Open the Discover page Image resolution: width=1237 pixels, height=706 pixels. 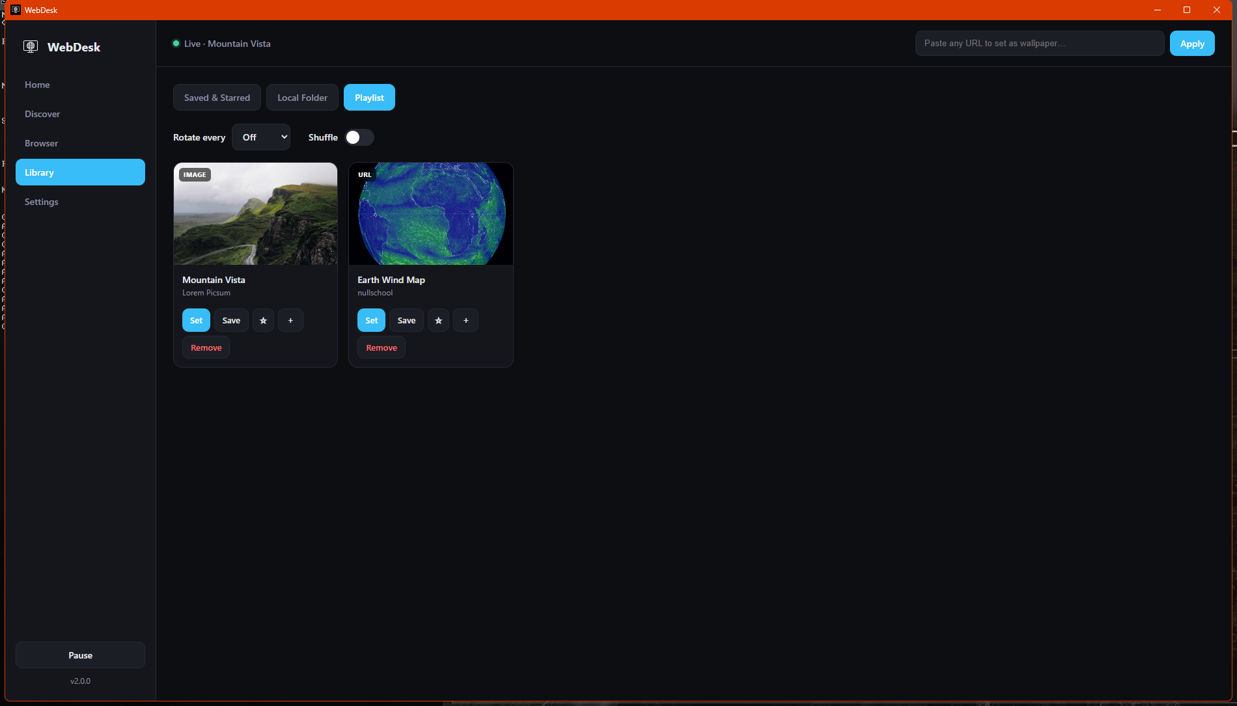pyautogui.click(x=80, y=114)
